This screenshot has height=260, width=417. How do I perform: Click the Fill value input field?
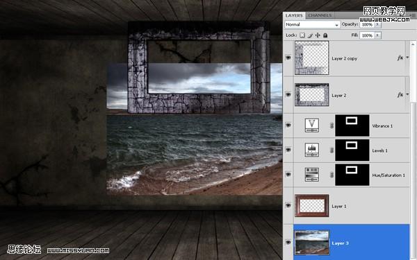367,35
